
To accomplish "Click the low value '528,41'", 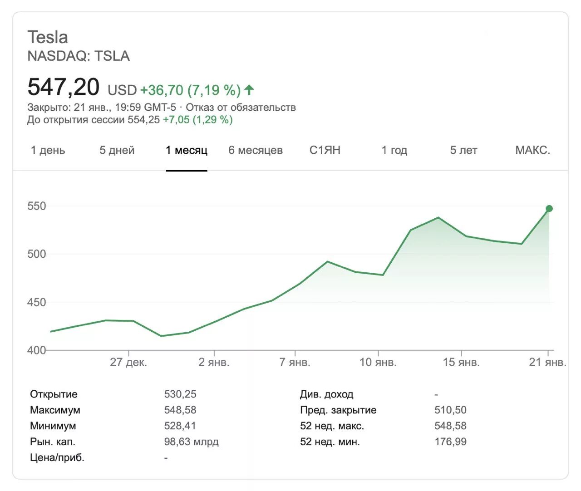I will click(180, 426).
